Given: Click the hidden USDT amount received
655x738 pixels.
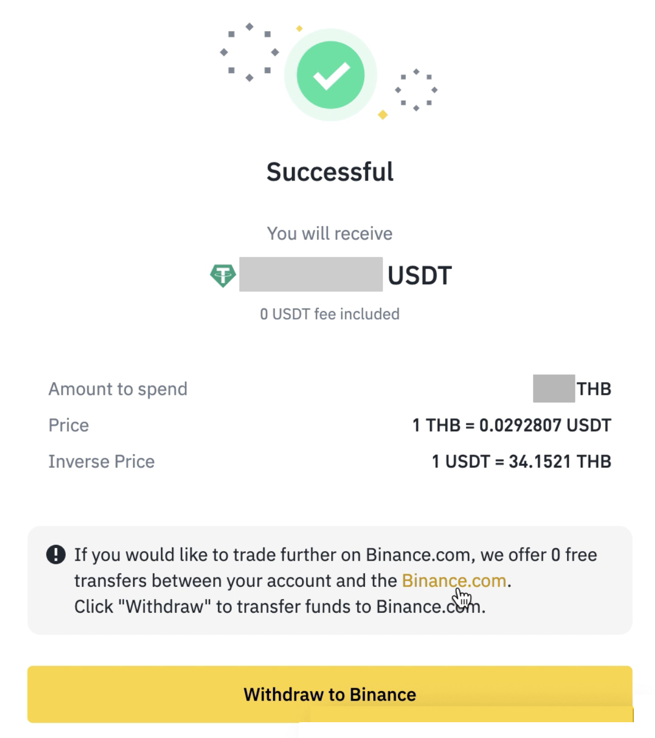Looking at the screenshot, I should pos(311,274).
